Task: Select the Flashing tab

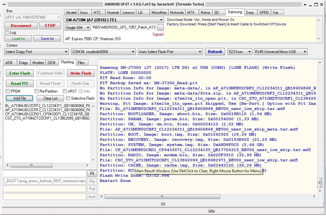Action: 68,62
